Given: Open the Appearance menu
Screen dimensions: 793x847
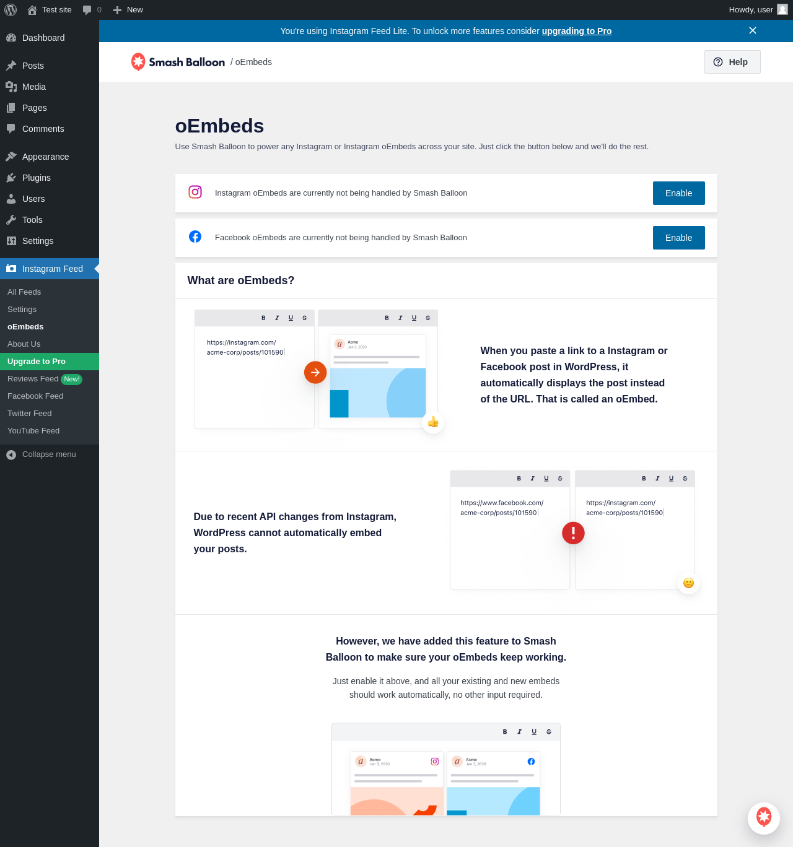Looking at the screenshot, I should click(x=50, y=157).
